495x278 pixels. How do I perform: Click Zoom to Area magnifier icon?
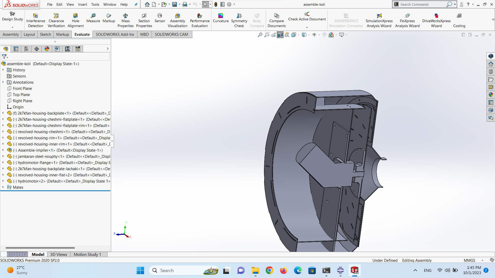[267, 35]
